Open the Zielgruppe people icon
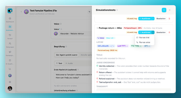Image resolution: width=181 pixels, height=98 pixels. point(10,43)
